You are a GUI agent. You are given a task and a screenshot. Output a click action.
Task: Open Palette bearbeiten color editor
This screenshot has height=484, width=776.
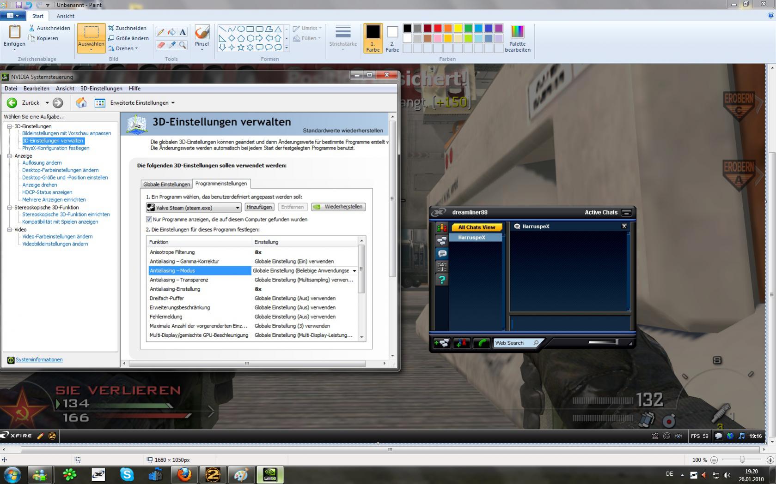click(x=518, y=38)
